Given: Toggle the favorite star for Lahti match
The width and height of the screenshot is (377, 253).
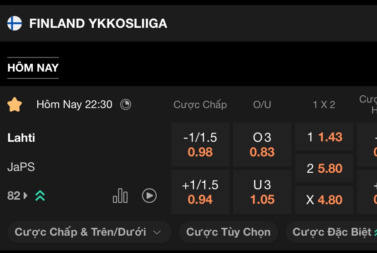Looking at the screenshot, I should click(15, 104).
